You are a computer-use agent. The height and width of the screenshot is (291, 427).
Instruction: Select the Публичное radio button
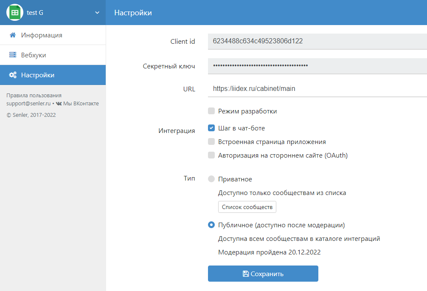pos(211,225)
